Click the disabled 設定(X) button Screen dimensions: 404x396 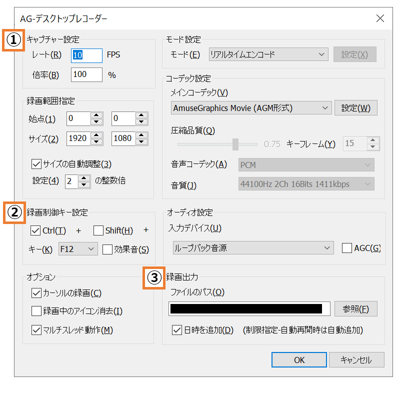tap(355, 54)
